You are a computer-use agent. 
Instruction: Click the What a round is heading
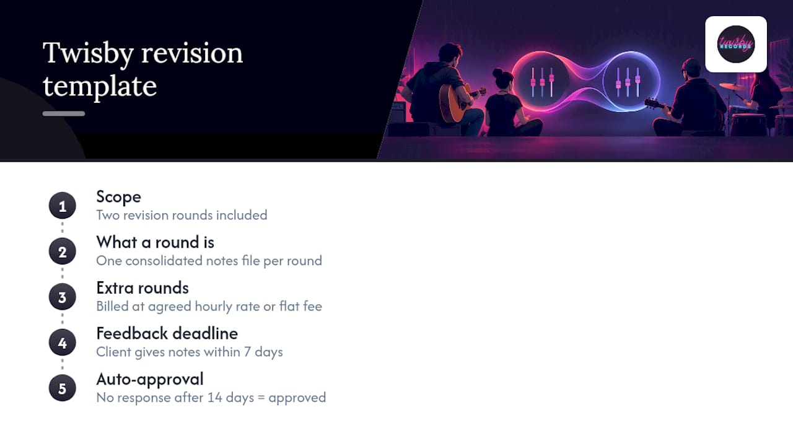pyautogui.click(x=155, y=242)
